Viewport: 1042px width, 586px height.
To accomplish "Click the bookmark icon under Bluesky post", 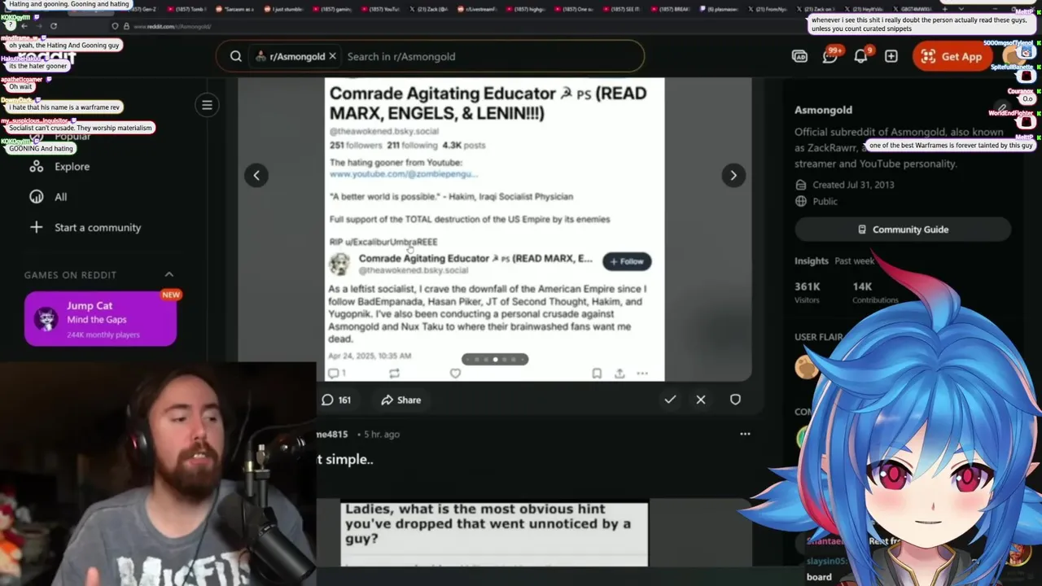I will pos(597,373).
